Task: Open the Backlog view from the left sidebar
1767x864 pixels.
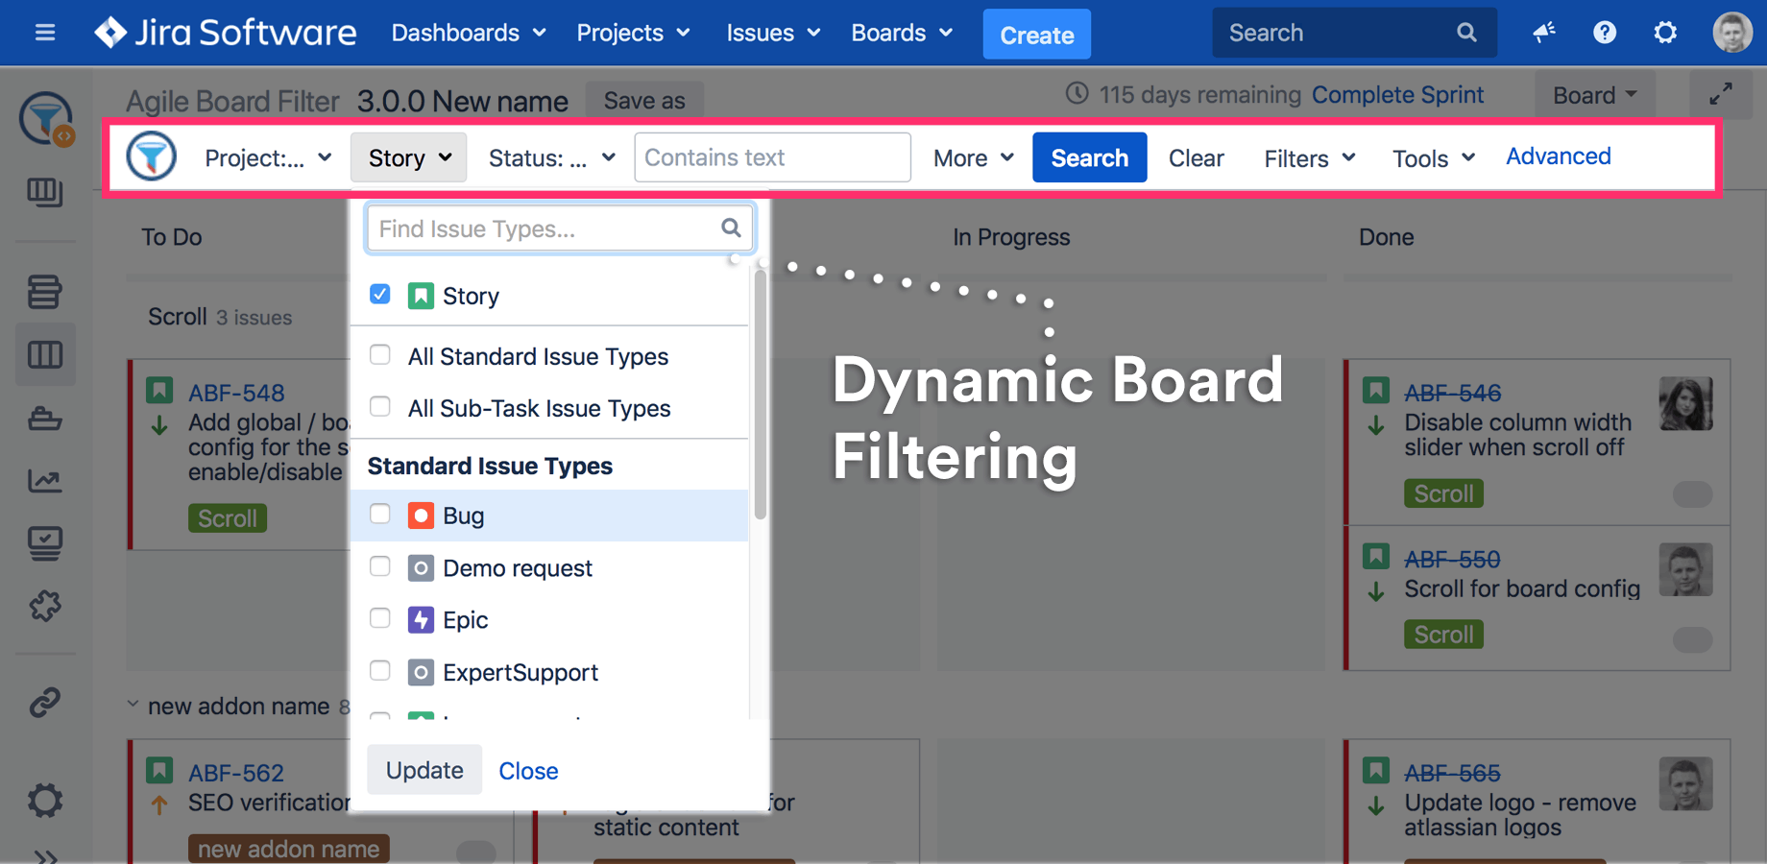Action: (45, 292)
